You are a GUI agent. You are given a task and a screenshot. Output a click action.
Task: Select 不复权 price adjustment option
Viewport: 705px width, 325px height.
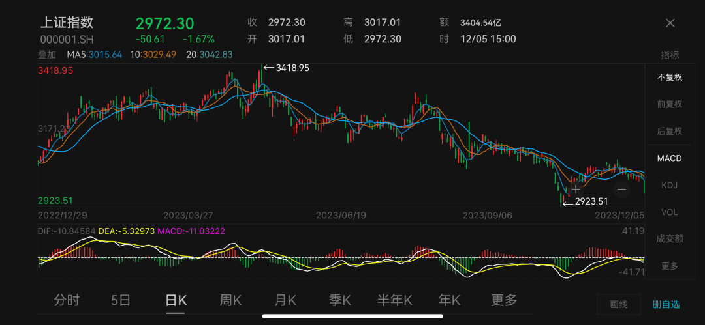tap(670, 78)
